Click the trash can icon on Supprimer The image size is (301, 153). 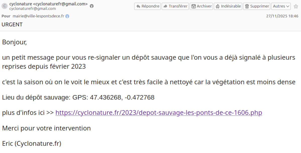[247, 6]
